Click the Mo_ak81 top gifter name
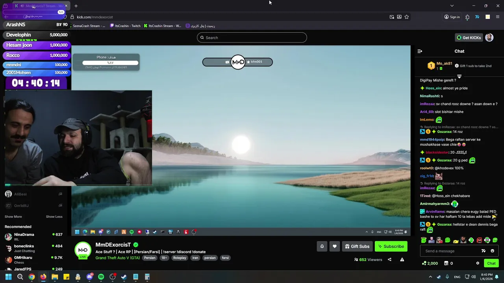 click(444, 63)
